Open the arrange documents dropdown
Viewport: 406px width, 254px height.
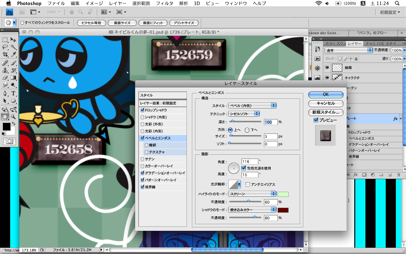pos(106,12)
